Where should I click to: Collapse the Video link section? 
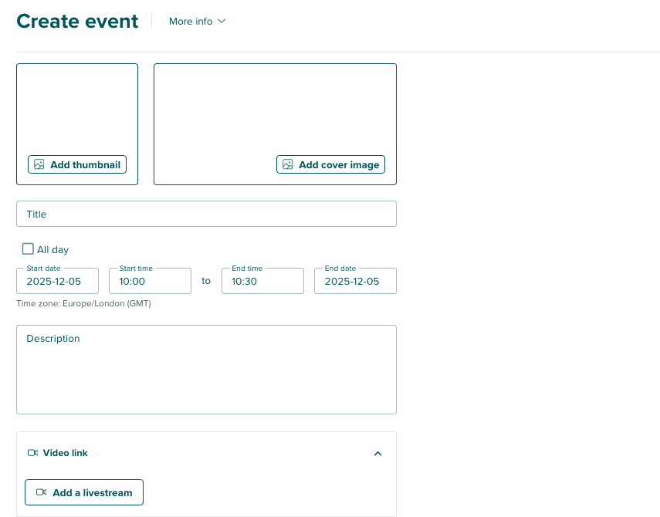point(377,454)
